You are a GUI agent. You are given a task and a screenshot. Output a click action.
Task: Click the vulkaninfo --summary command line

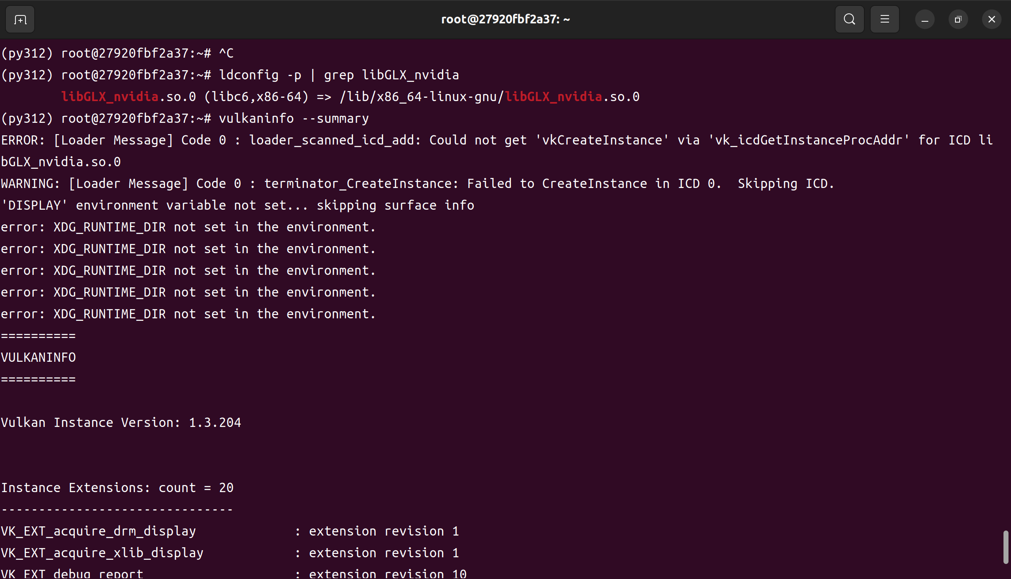(x=293, y=118)
